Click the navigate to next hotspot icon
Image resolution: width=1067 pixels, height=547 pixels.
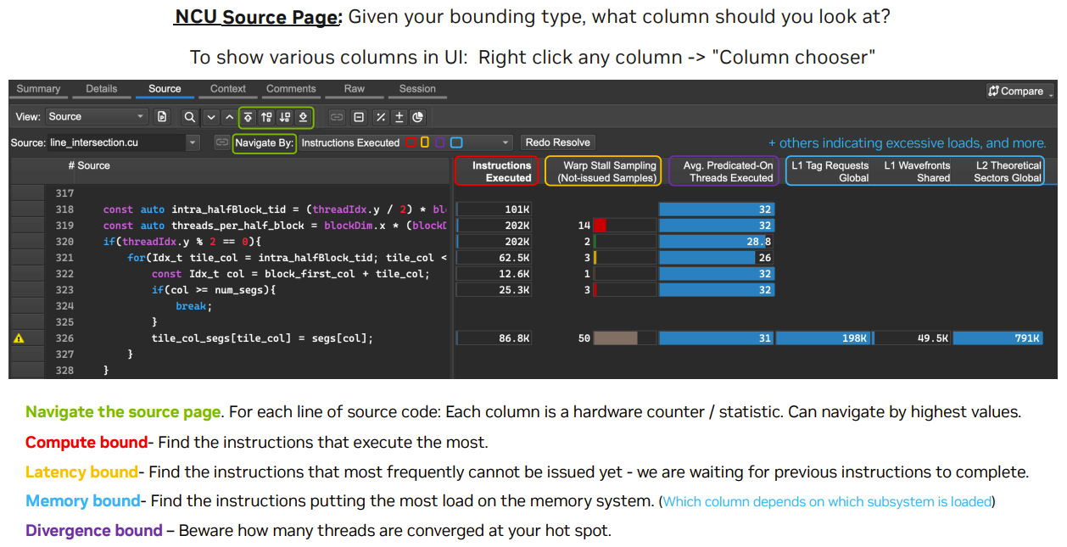point(286,117)
